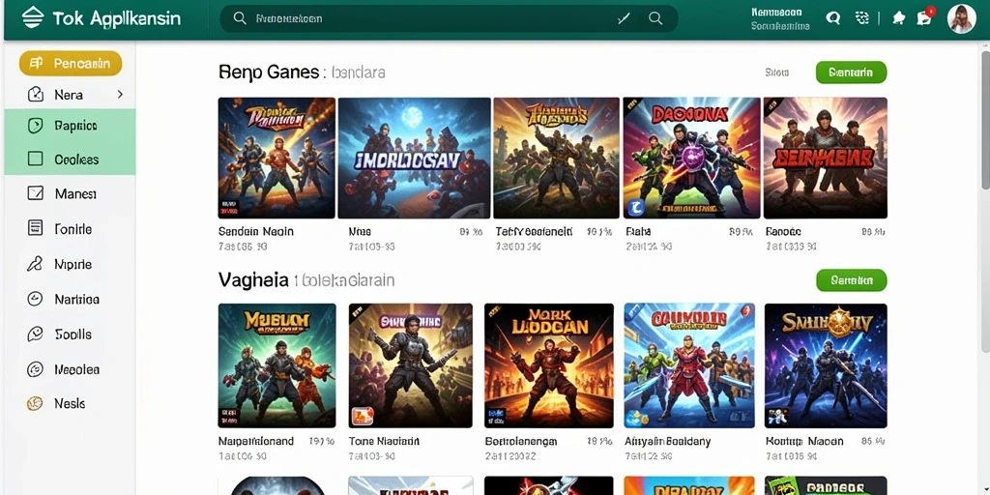Click green button beside Benp Ganes heading
Image resolution: width=990 pixels, height=495 pixels.
851,73
